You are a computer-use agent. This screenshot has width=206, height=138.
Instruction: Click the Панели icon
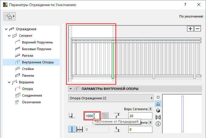click(x=17, y=75)
